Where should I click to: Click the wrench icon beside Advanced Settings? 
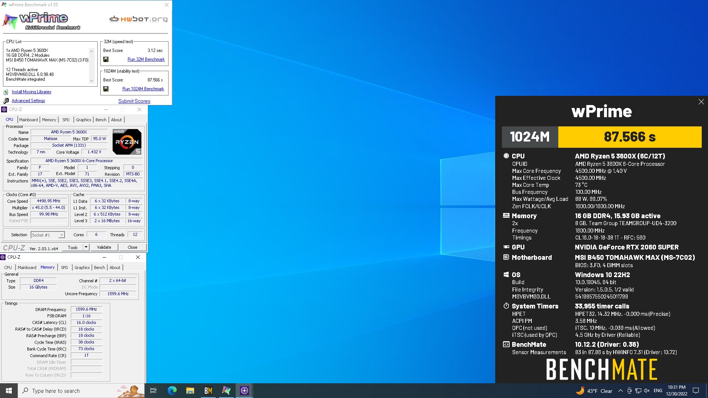click(x=6, y=101)
